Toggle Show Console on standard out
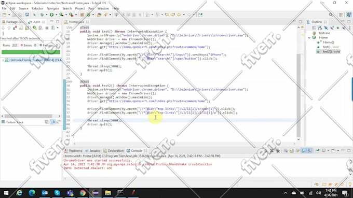Viewport: 353px width, 198px height. [x=304, y=151]
